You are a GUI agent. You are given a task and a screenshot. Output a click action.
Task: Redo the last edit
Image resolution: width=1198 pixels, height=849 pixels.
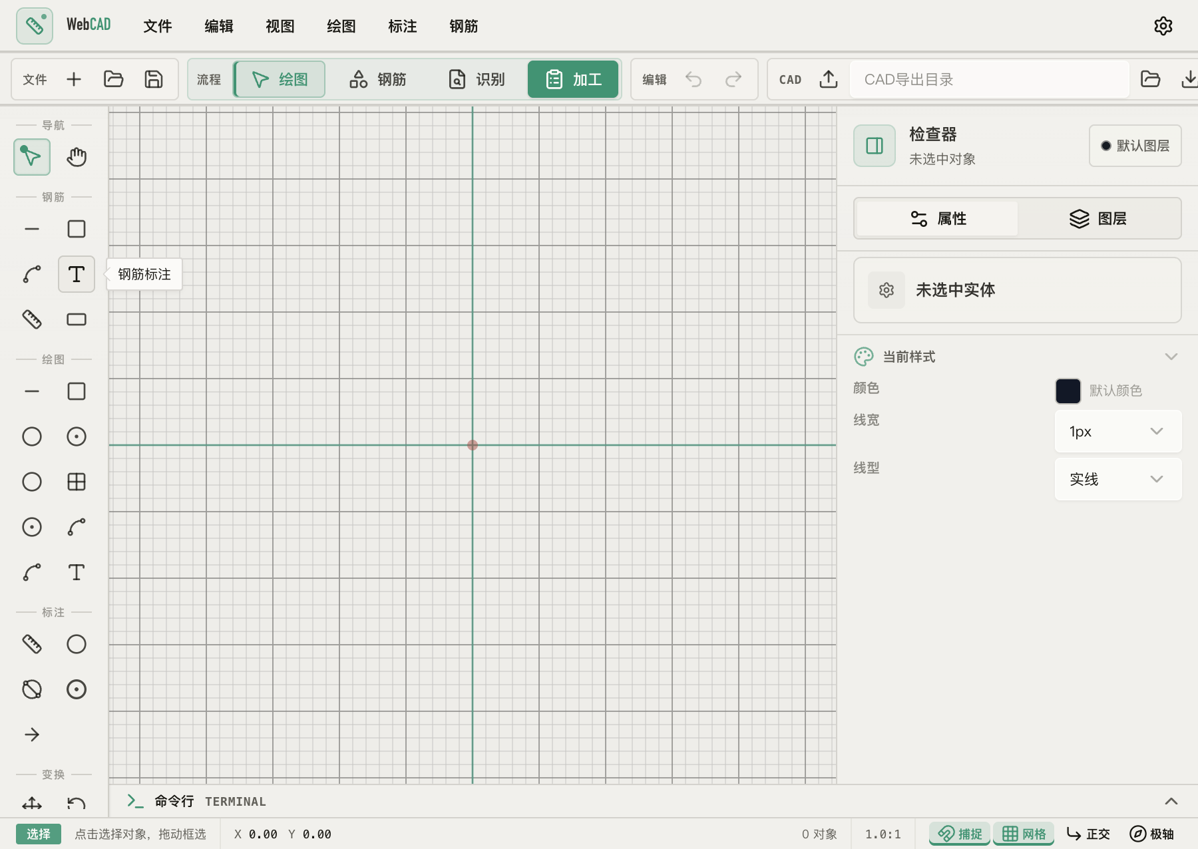(x=733, y=79)
